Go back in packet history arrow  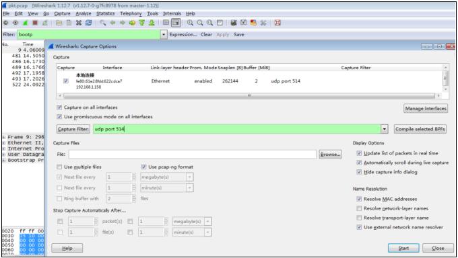112,23
